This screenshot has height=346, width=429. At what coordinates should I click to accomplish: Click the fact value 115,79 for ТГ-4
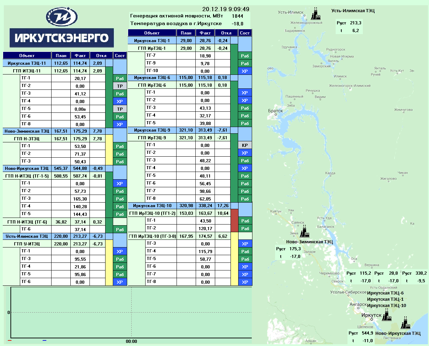[x=205, y=252]
